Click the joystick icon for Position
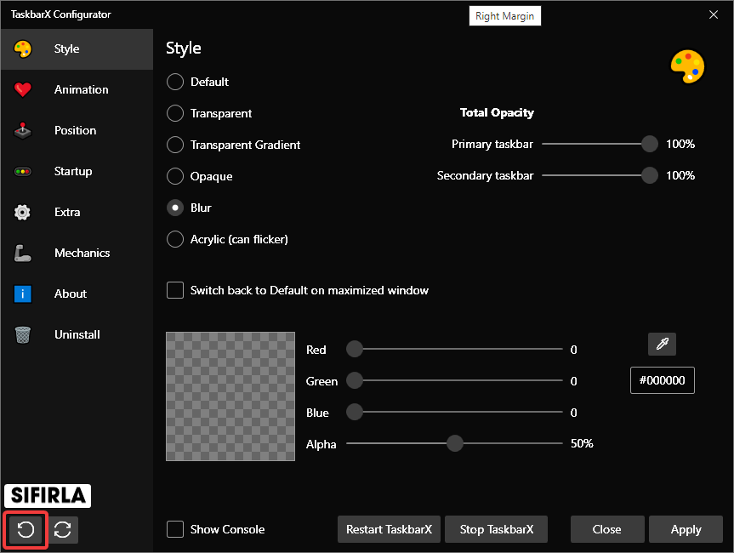734x553 pixels. coord(23,131)
